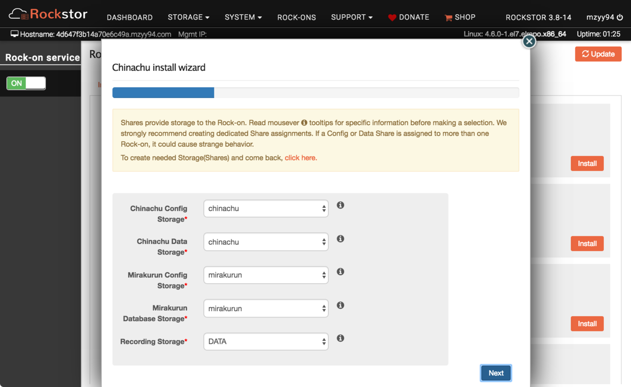Click the Chinachu install wizard title
This screenshot has height=387, width=631.
(x=159, y=68)
